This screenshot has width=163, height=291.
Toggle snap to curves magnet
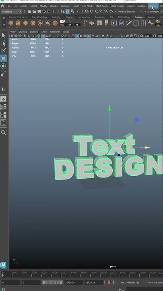[91, 11]
